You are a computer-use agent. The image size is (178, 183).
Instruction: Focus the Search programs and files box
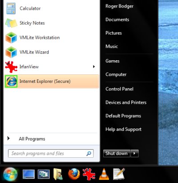(x=51, y=153)
